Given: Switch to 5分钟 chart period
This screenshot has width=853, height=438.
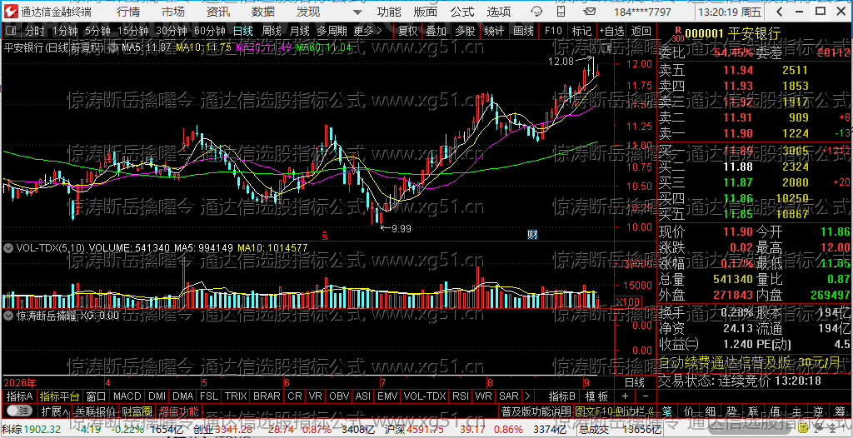Looking at the screenshot, I should [97, 32].
